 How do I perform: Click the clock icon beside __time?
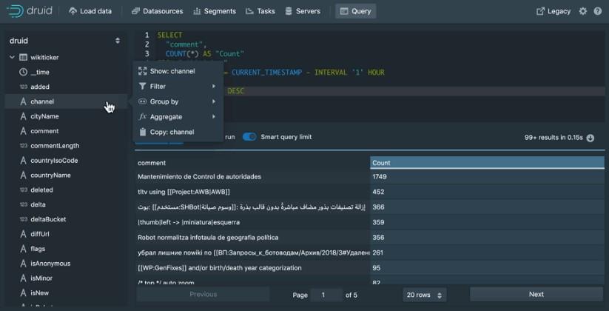(23, 72)
